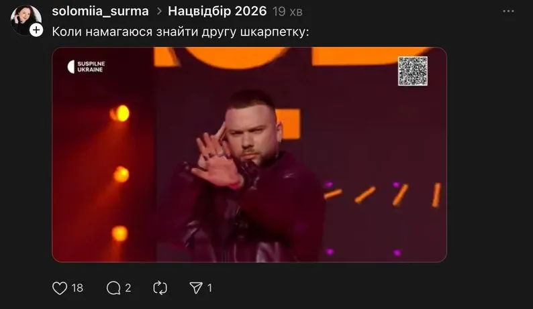Image resolution: width=533 pixels, height=309 pixels.
Task: View the 18 likes count
Action: tap(77, 288)
